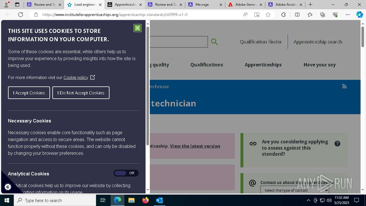Click the green search magnifier icon
This screenshot has width=366, height=206.
coord(214,42)
